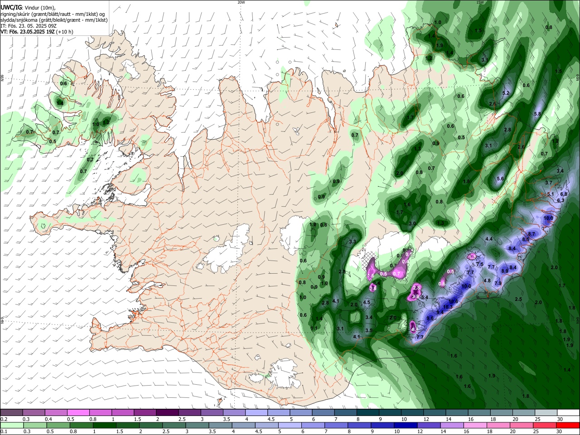Click the palest green swatch starting the bottom legend row
This screenshot has width=580, height=435.
pyautogui.click(x=12, y=425)
